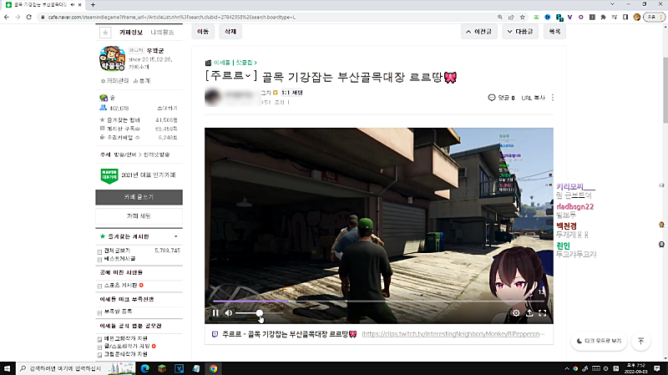This screenshot has height=375, width=668.
Task: Toggle the cafe favorite star
Action: [x=105, y=33]
